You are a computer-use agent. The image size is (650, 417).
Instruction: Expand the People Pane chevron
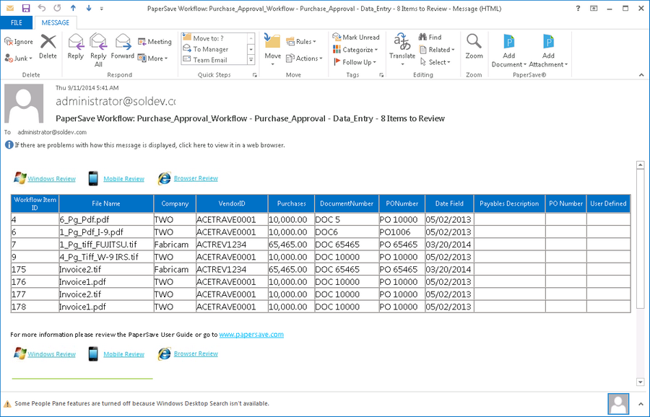tap(641, 403)
